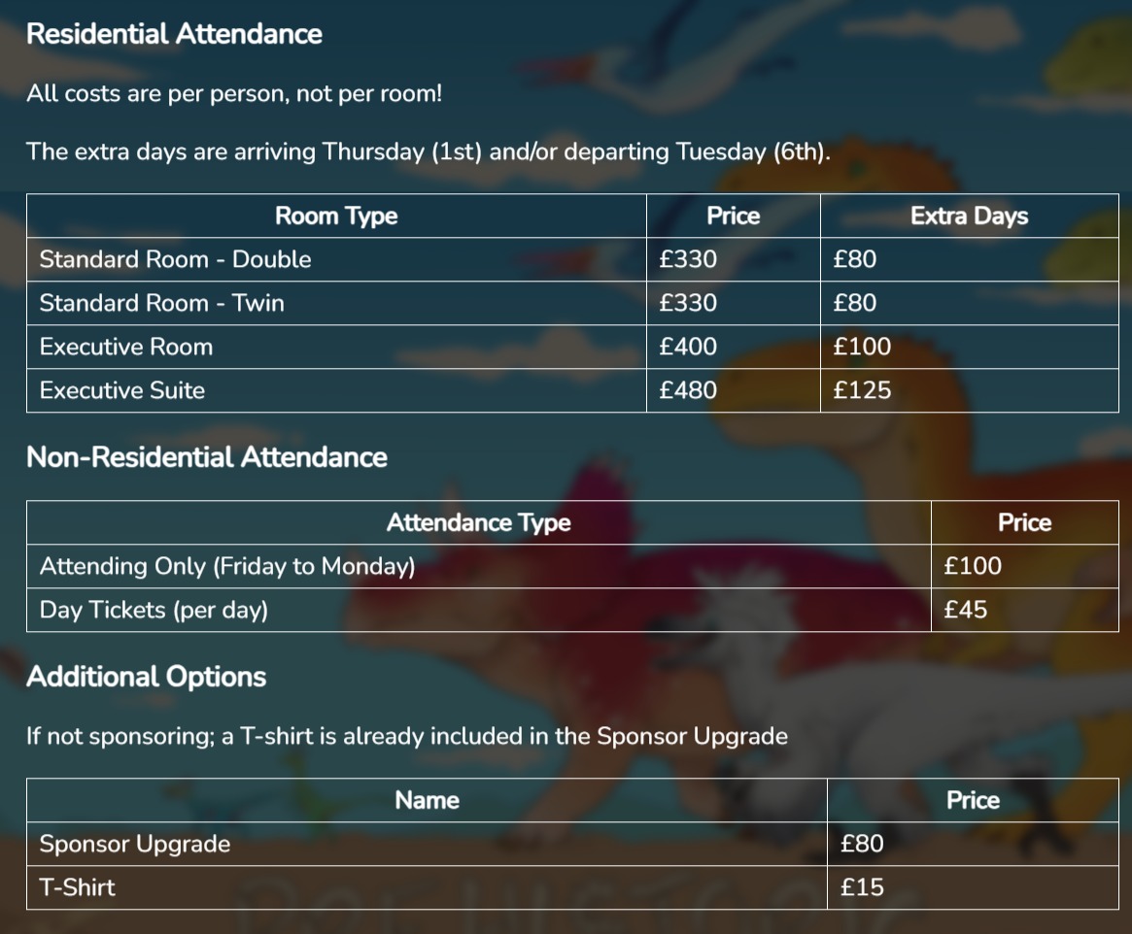Click the Room Type column header
This screenshot has width=1132, height=934.
coord(335,216)
